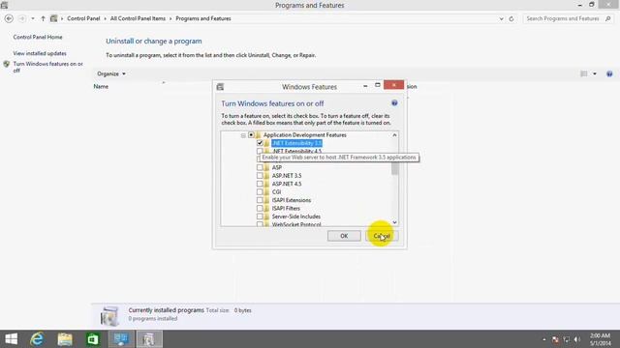This screenshot has height=348, width=620.
Task: Open View installed updates link
Action: click(x=40, y=53)
